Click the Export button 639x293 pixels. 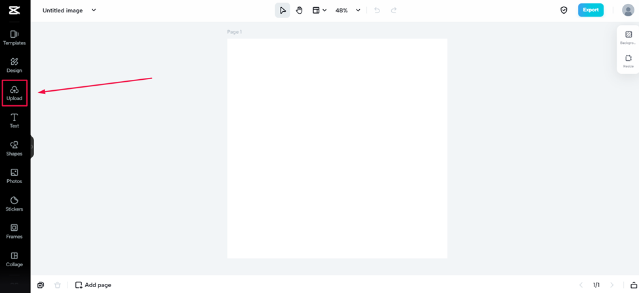pyautogui.click(x=591, y=10)
